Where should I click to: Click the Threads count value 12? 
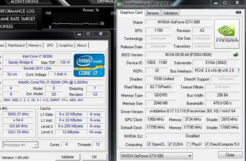pos(98,144)
